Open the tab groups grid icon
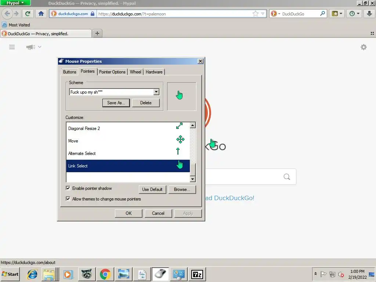376x282 pixels. coord(372,33)
